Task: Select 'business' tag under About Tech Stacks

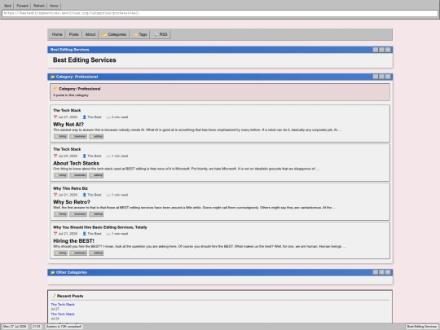Action: click(78, 175)
